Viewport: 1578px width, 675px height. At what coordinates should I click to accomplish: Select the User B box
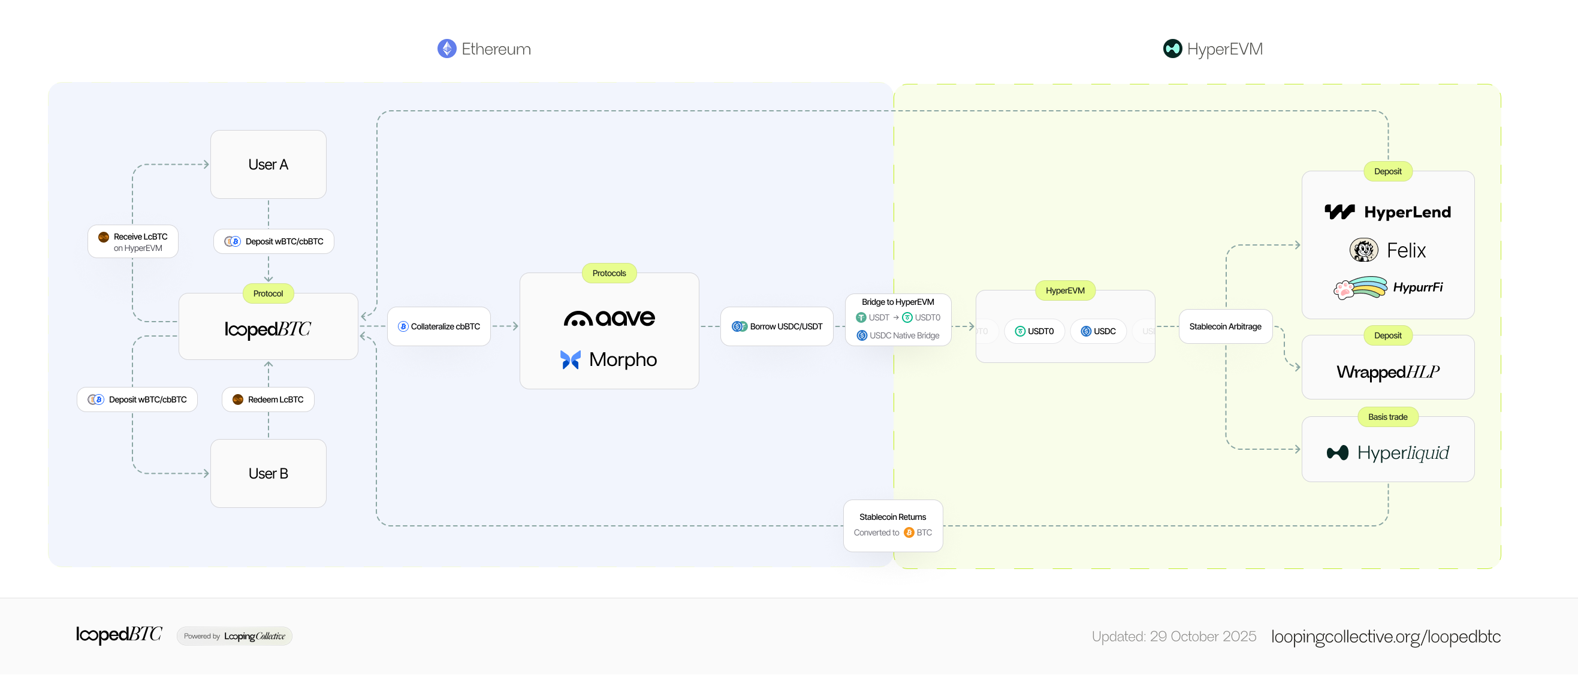pos(268,474)
